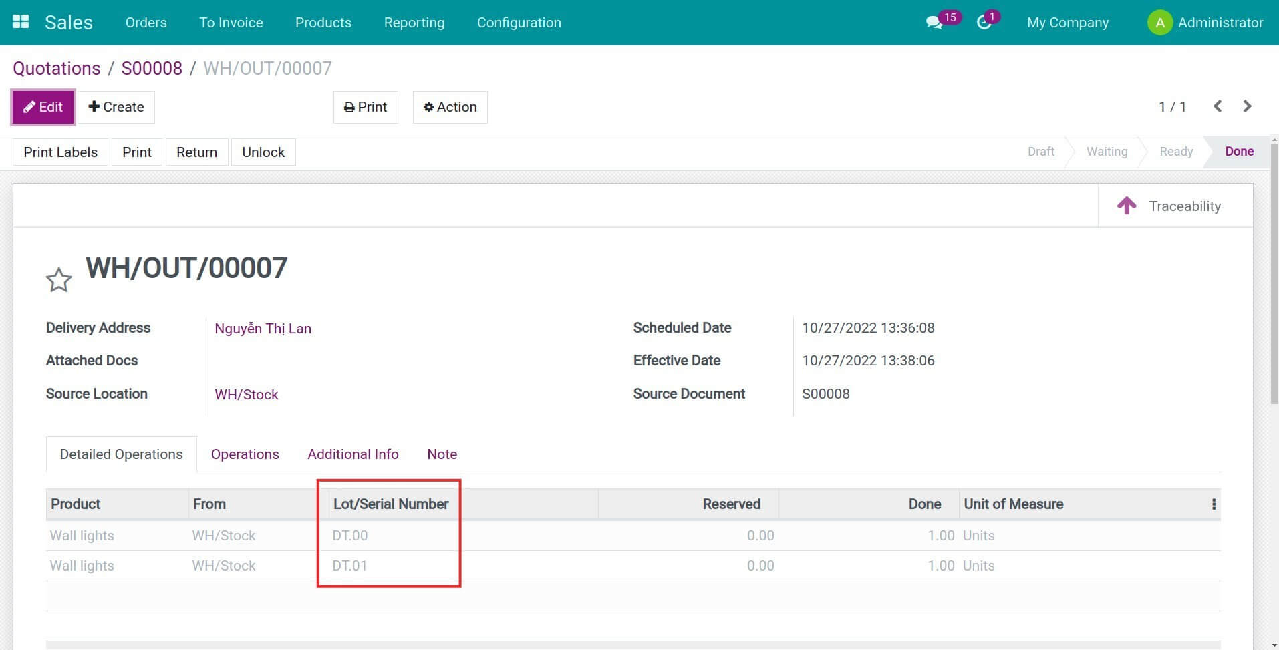The image size is (1279, 650).
Task: Open the conversations chat icon with 15 badge
Action: (x=934, y=23)
